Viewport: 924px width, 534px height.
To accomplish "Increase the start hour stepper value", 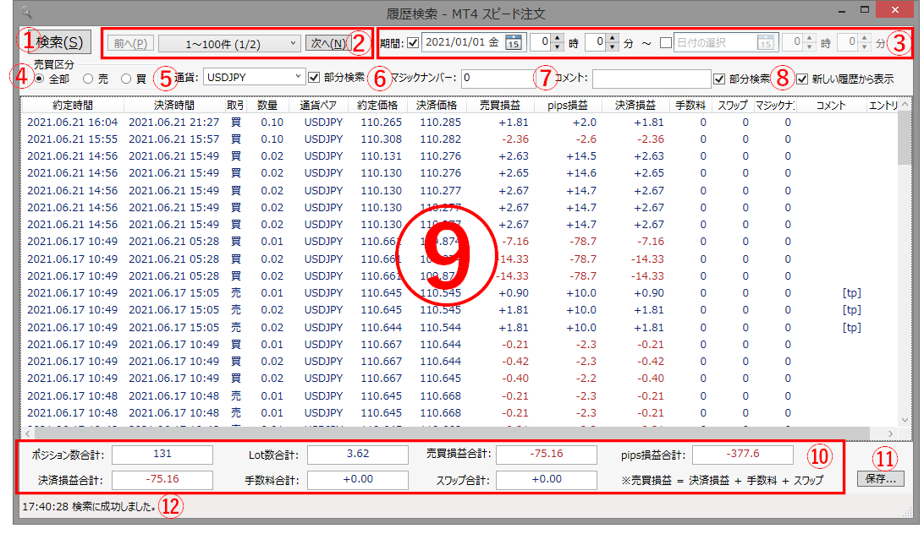I will (x=557, y=39).
